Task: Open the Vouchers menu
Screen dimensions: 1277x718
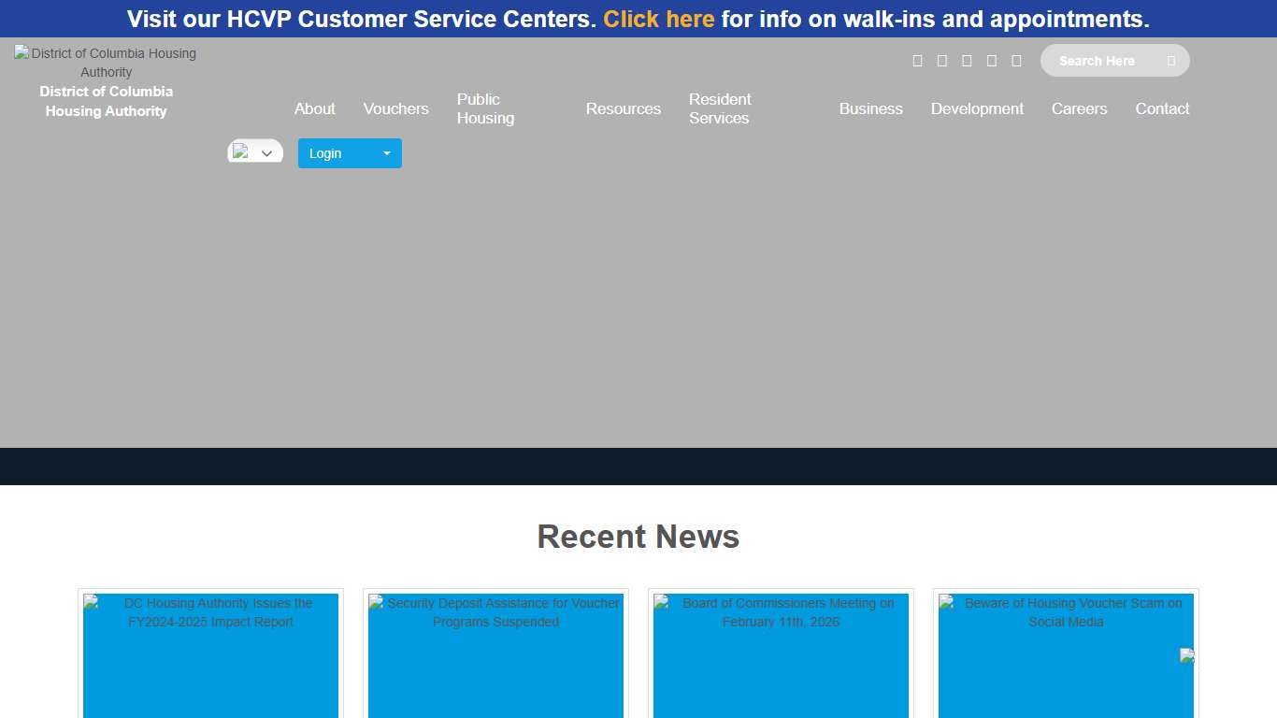Action: pos(395,108)
